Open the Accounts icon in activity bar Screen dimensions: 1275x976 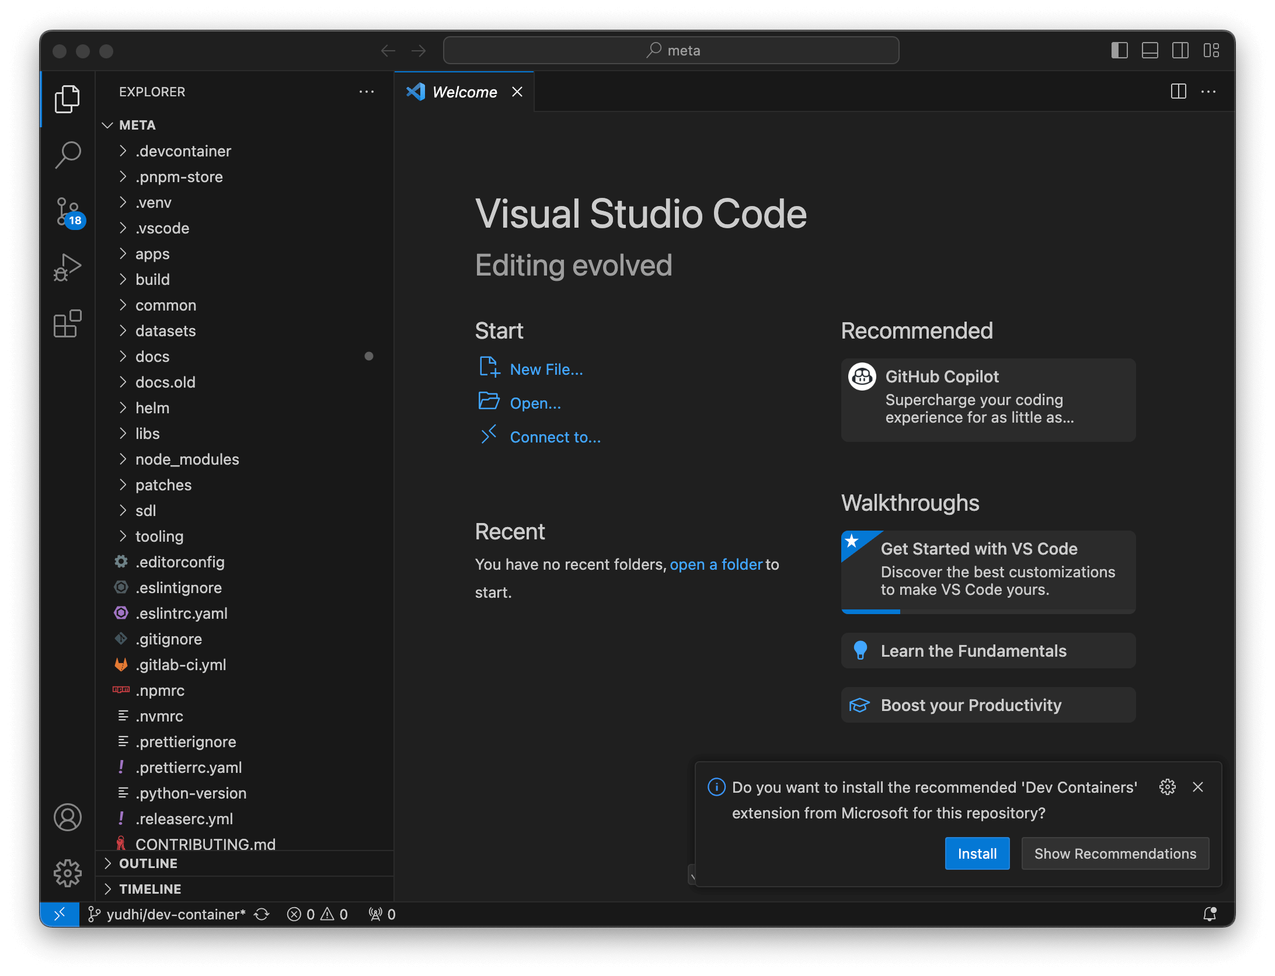pyautogui.click(x=68, y=817)
